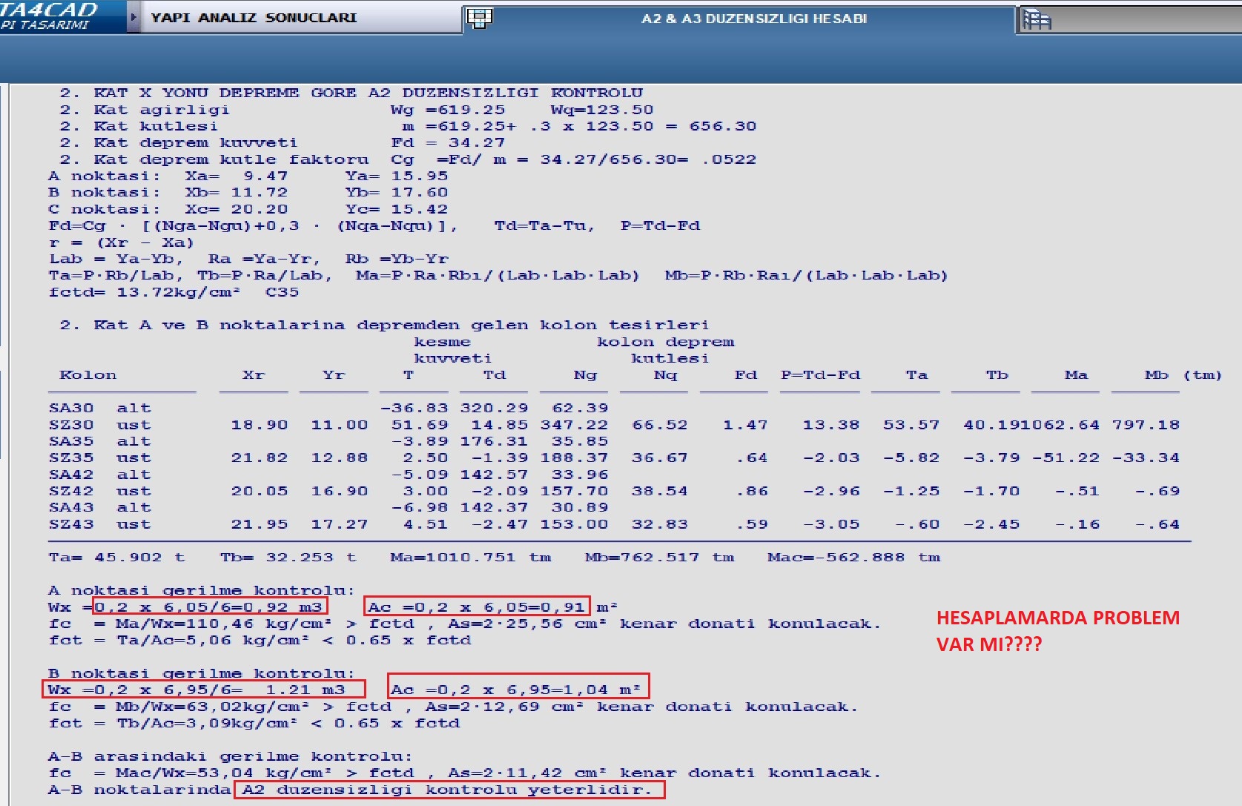The height and width of the screenshot is (806, 1242).
Task: Select the SZ30 ust row in the table
Action: (x=99, y=425)
